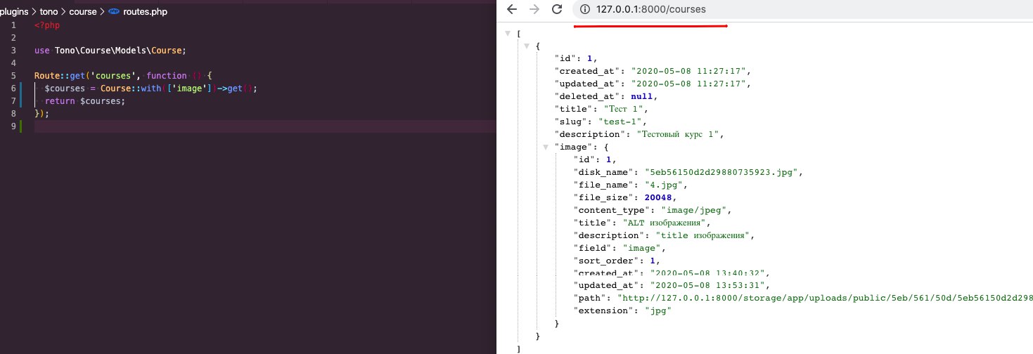Select the 'tono' breadcrumb segment
1033x354 pixels.
tap(49, 12)
